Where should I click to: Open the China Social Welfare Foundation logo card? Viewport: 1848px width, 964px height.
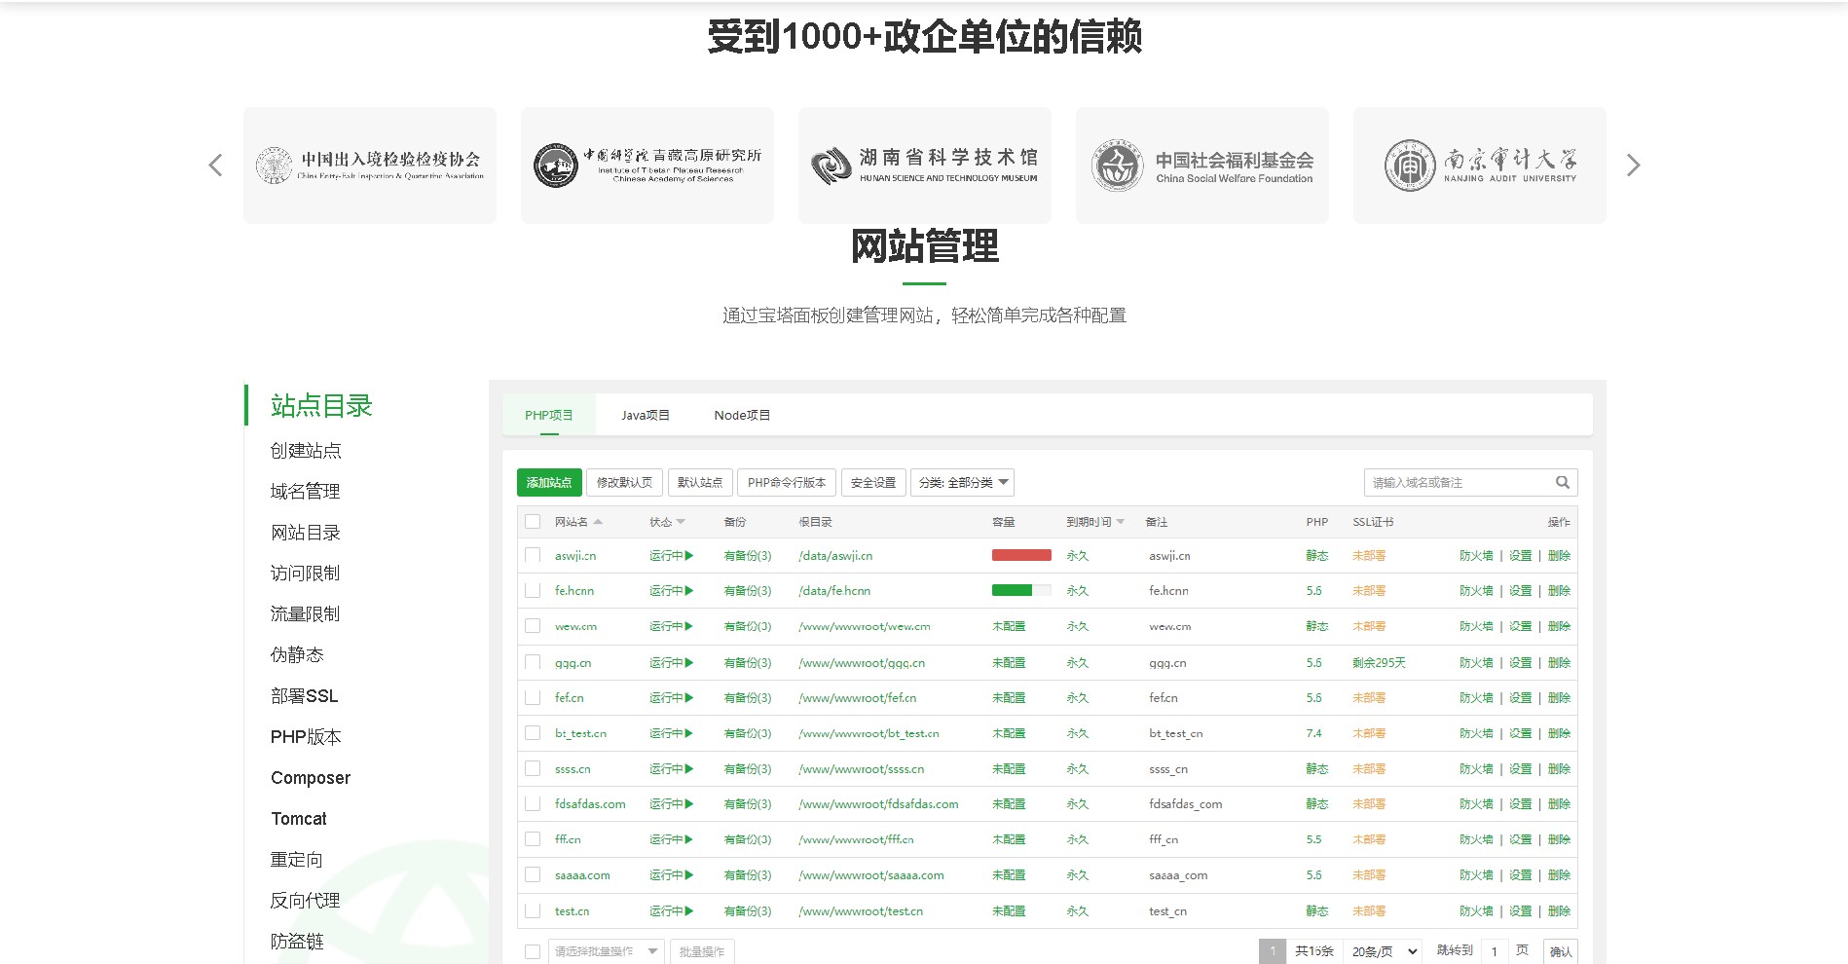click(x=1202, y=166)
